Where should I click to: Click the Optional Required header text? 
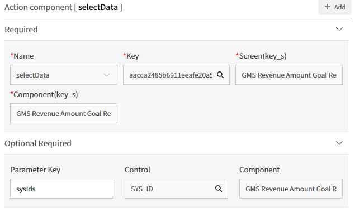(x=38, y=143)
